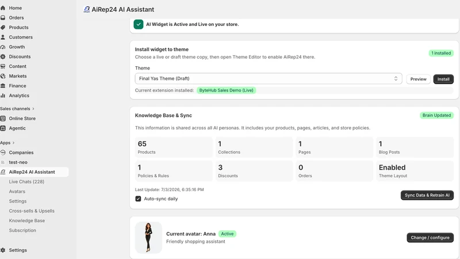Click the 3 Discounts stat card
The image size is (460, 259).
254,171
